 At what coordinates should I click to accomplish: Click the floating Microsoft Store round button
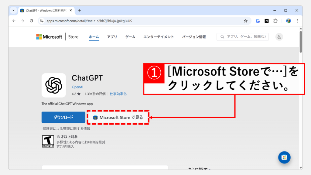click(x=284, y=157)
